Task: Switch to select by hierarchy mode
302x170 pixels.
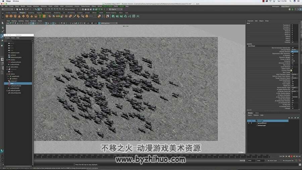Action: [36, 9]
